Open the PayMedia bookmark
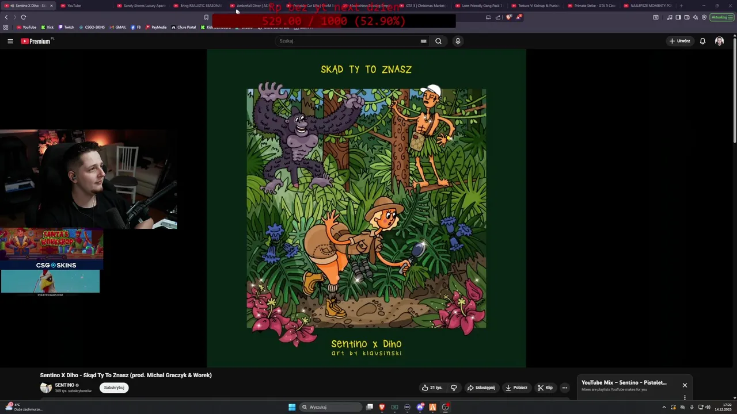 tap(156, 27)
